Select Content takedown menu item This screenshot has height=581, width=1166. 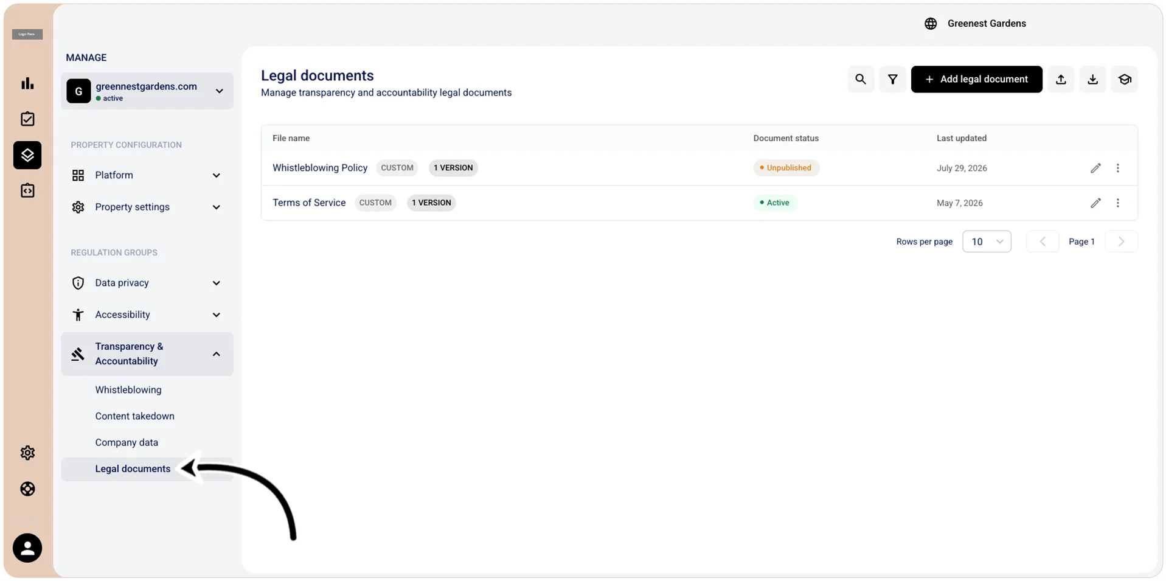[134, 416]
